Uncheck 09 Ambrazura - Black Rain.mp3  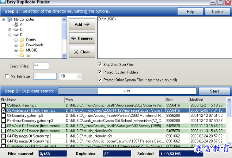point(4,110)
